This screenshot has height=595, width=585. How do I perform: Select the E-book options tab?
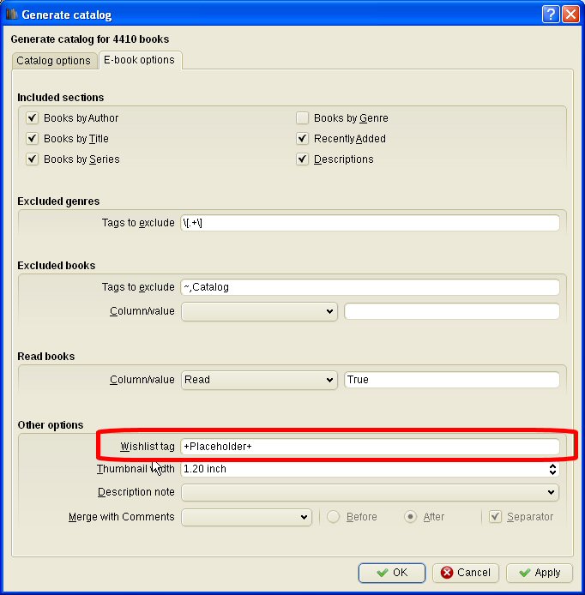click(139, 60)
